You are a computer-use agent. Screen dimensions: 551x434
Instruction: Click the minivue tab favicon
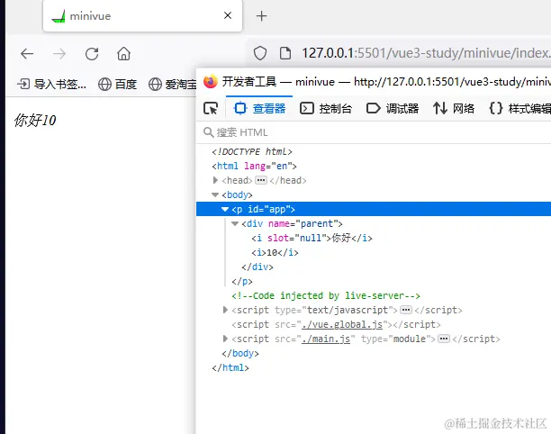[59, 16]
